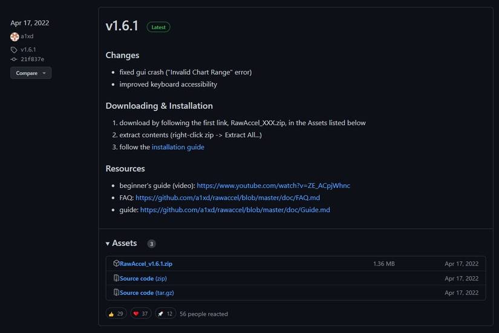Click the v1.6.1 release title

point(122,26)
